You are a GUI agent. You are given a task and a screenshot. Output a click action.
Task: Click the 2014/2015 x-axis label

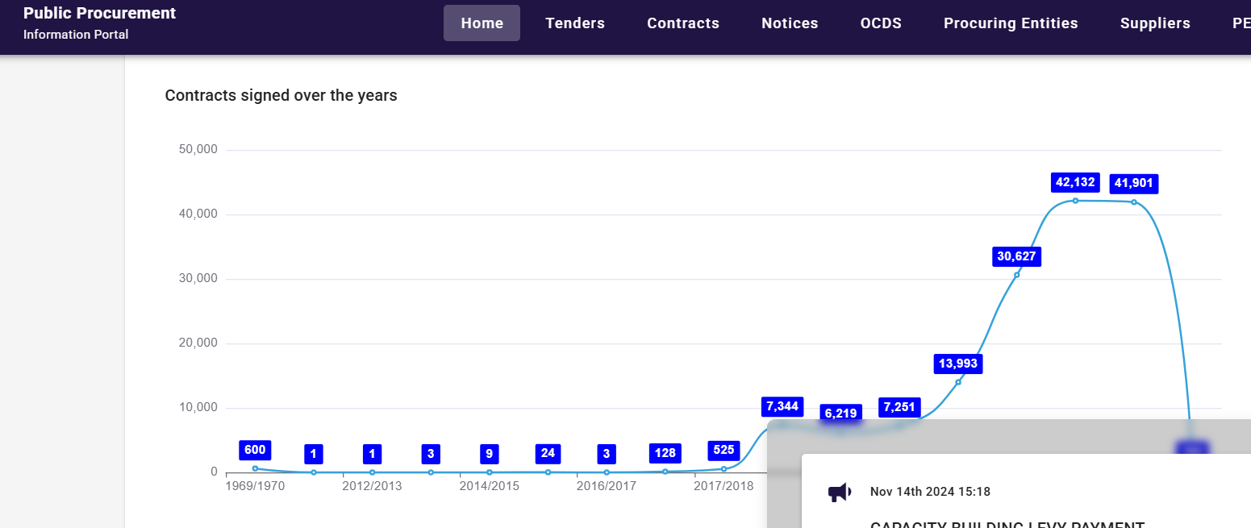click(489, 486)
